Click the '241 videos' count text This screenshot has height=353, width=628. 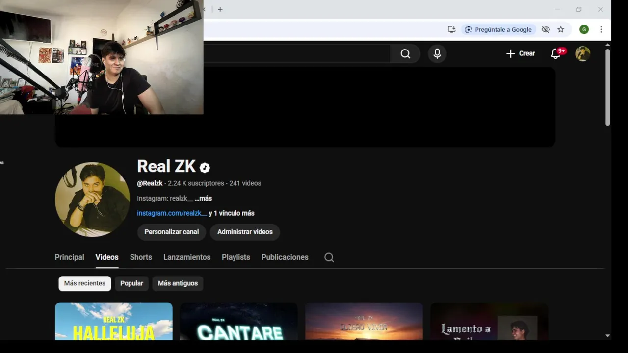pyautogui.click(x=245, y=183)
